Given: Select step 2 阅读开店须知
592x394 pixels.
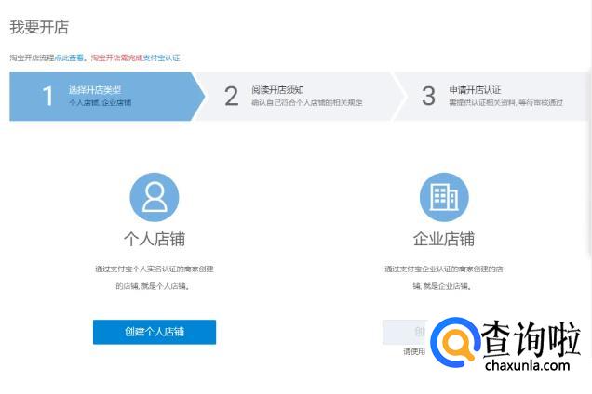Looking at the screenshot, I should (x=298, y=97).
